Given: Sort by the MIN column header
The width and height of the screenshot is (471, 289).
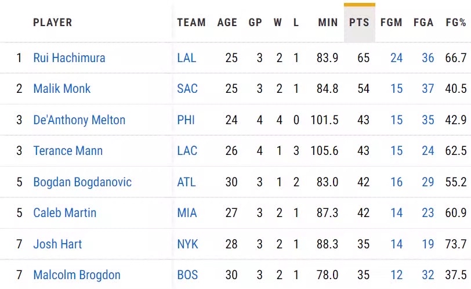Looking at the screenshot, I should tap(328, 23).
